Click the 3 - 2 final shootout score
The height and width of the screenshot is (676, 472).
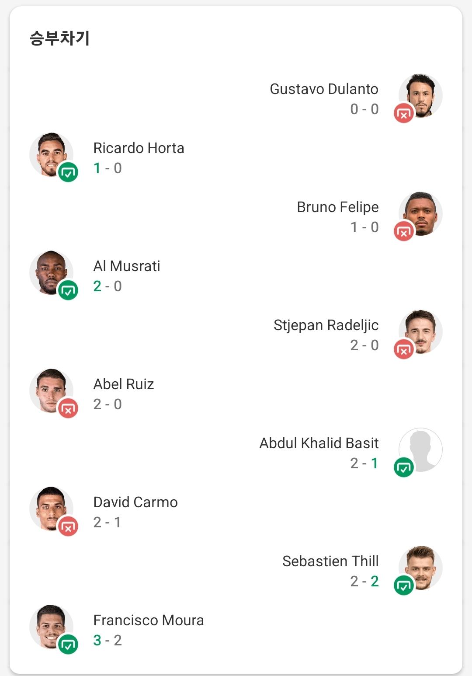[108, 640]
